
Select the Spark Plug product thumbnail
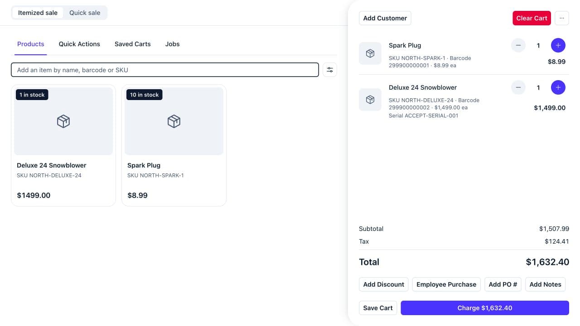point(174,121)
